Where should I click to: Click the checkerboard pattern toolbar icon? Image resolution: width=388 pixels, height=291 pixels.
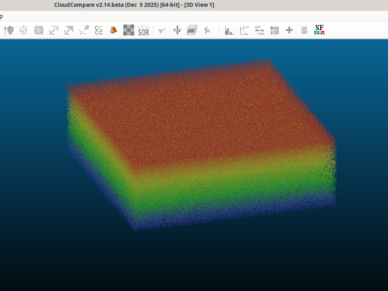tap(128, 30)
